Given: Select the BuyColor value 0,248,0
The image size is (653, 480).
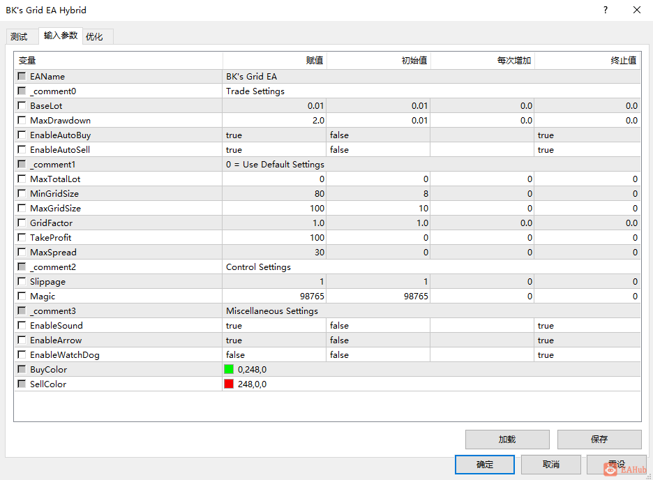Looking at the screenshot, I should click(x=252, y=369).
